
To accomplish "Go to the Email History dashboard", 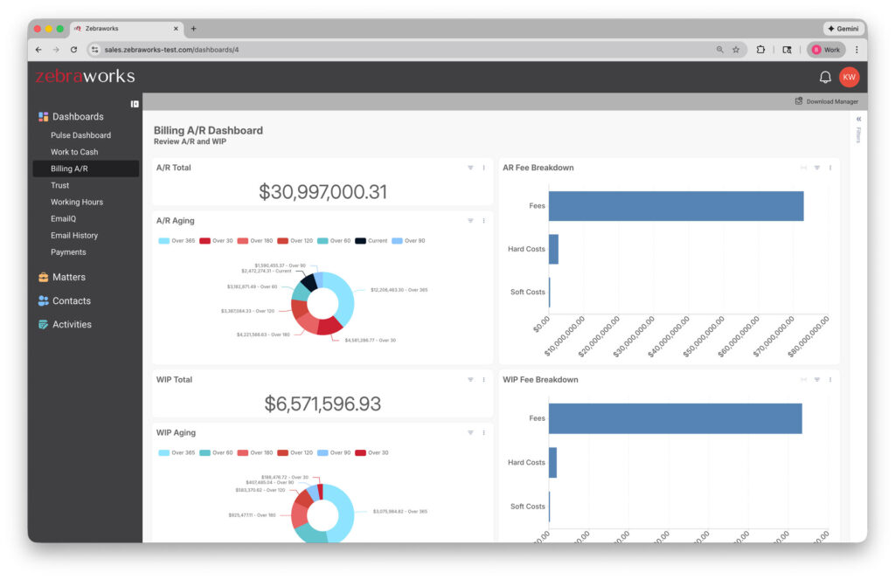I will click(74, 236).
